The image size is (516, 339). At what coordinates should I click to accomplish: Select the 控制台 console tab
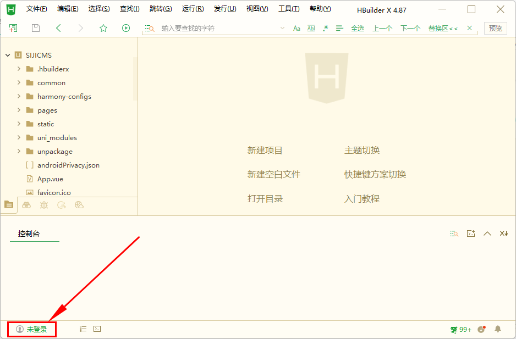[29, 234]
